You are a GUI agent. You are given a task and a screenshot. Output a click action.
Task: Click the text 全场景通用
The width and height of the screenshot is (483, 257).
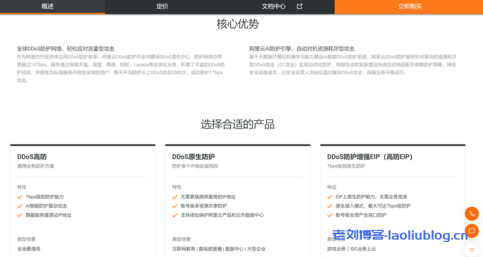(x=28, y=249)
